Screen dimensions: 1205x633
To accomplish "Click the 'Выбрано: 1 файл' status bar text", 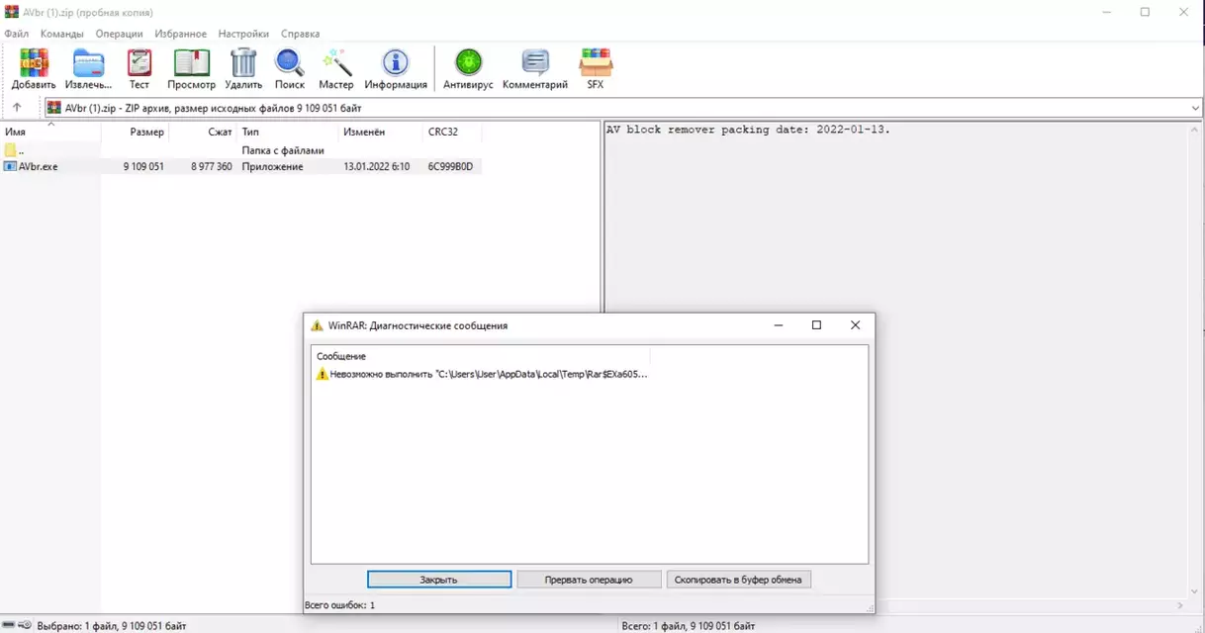I will coord(112,625).
